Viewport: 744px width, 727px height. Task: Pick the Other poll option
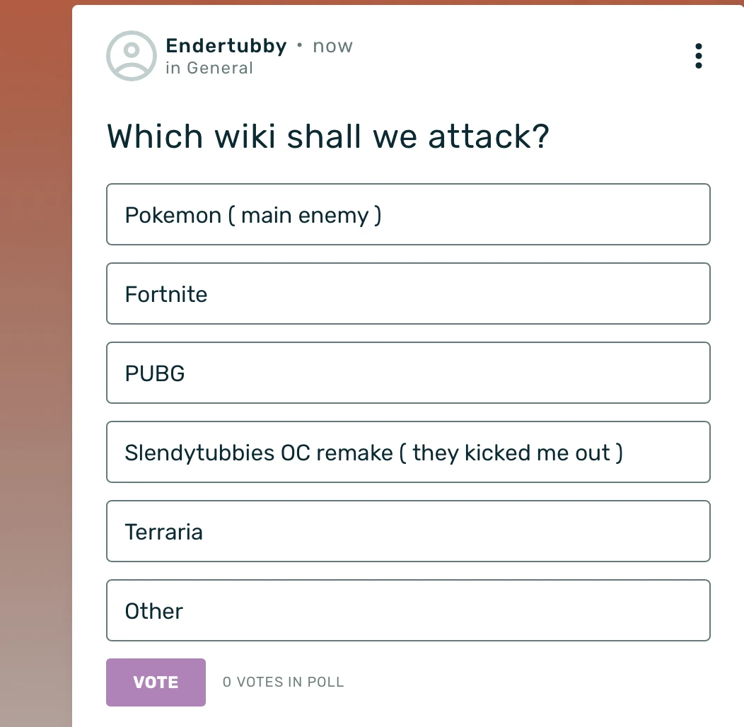(x=408, y=610)
